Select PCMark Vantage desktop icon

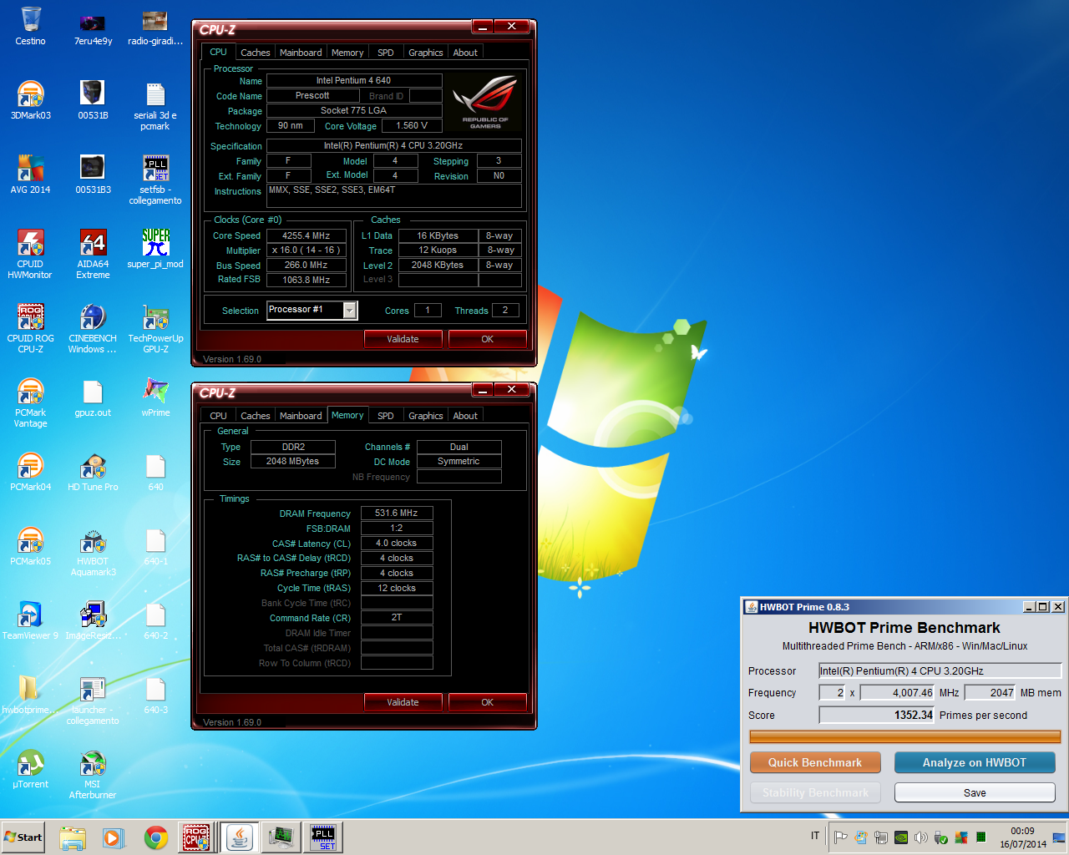click(31, 402)
